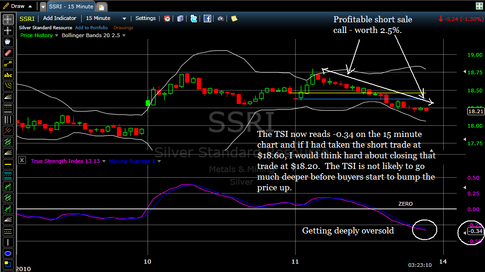Click the Drawings link

pos(123,27)
